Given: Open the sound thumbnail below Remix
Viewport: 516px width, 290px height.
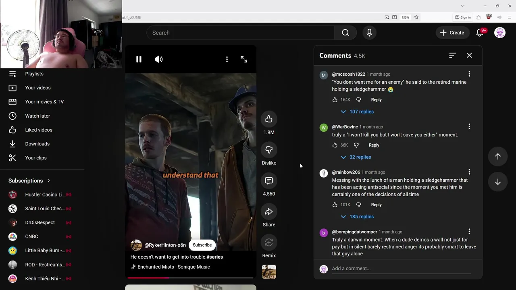Looking at the screenshot, I should click(x=269, y=272).
